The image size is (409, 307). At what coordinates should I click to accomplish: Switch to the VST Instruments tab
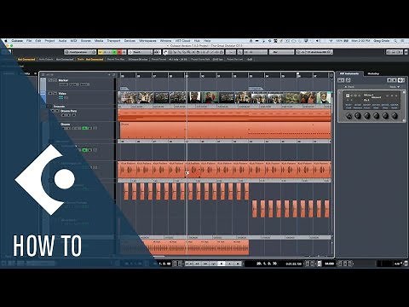[x=349, y=73]
